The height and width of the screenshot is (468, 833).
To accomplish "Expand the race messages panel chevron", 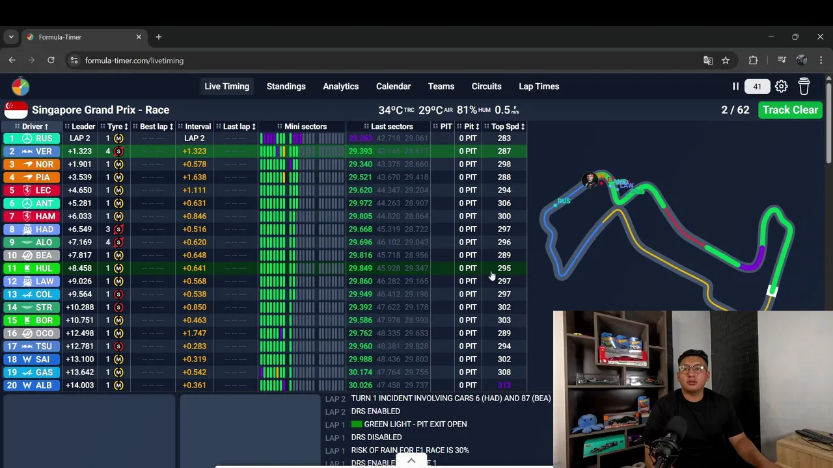I will point(411,461).
